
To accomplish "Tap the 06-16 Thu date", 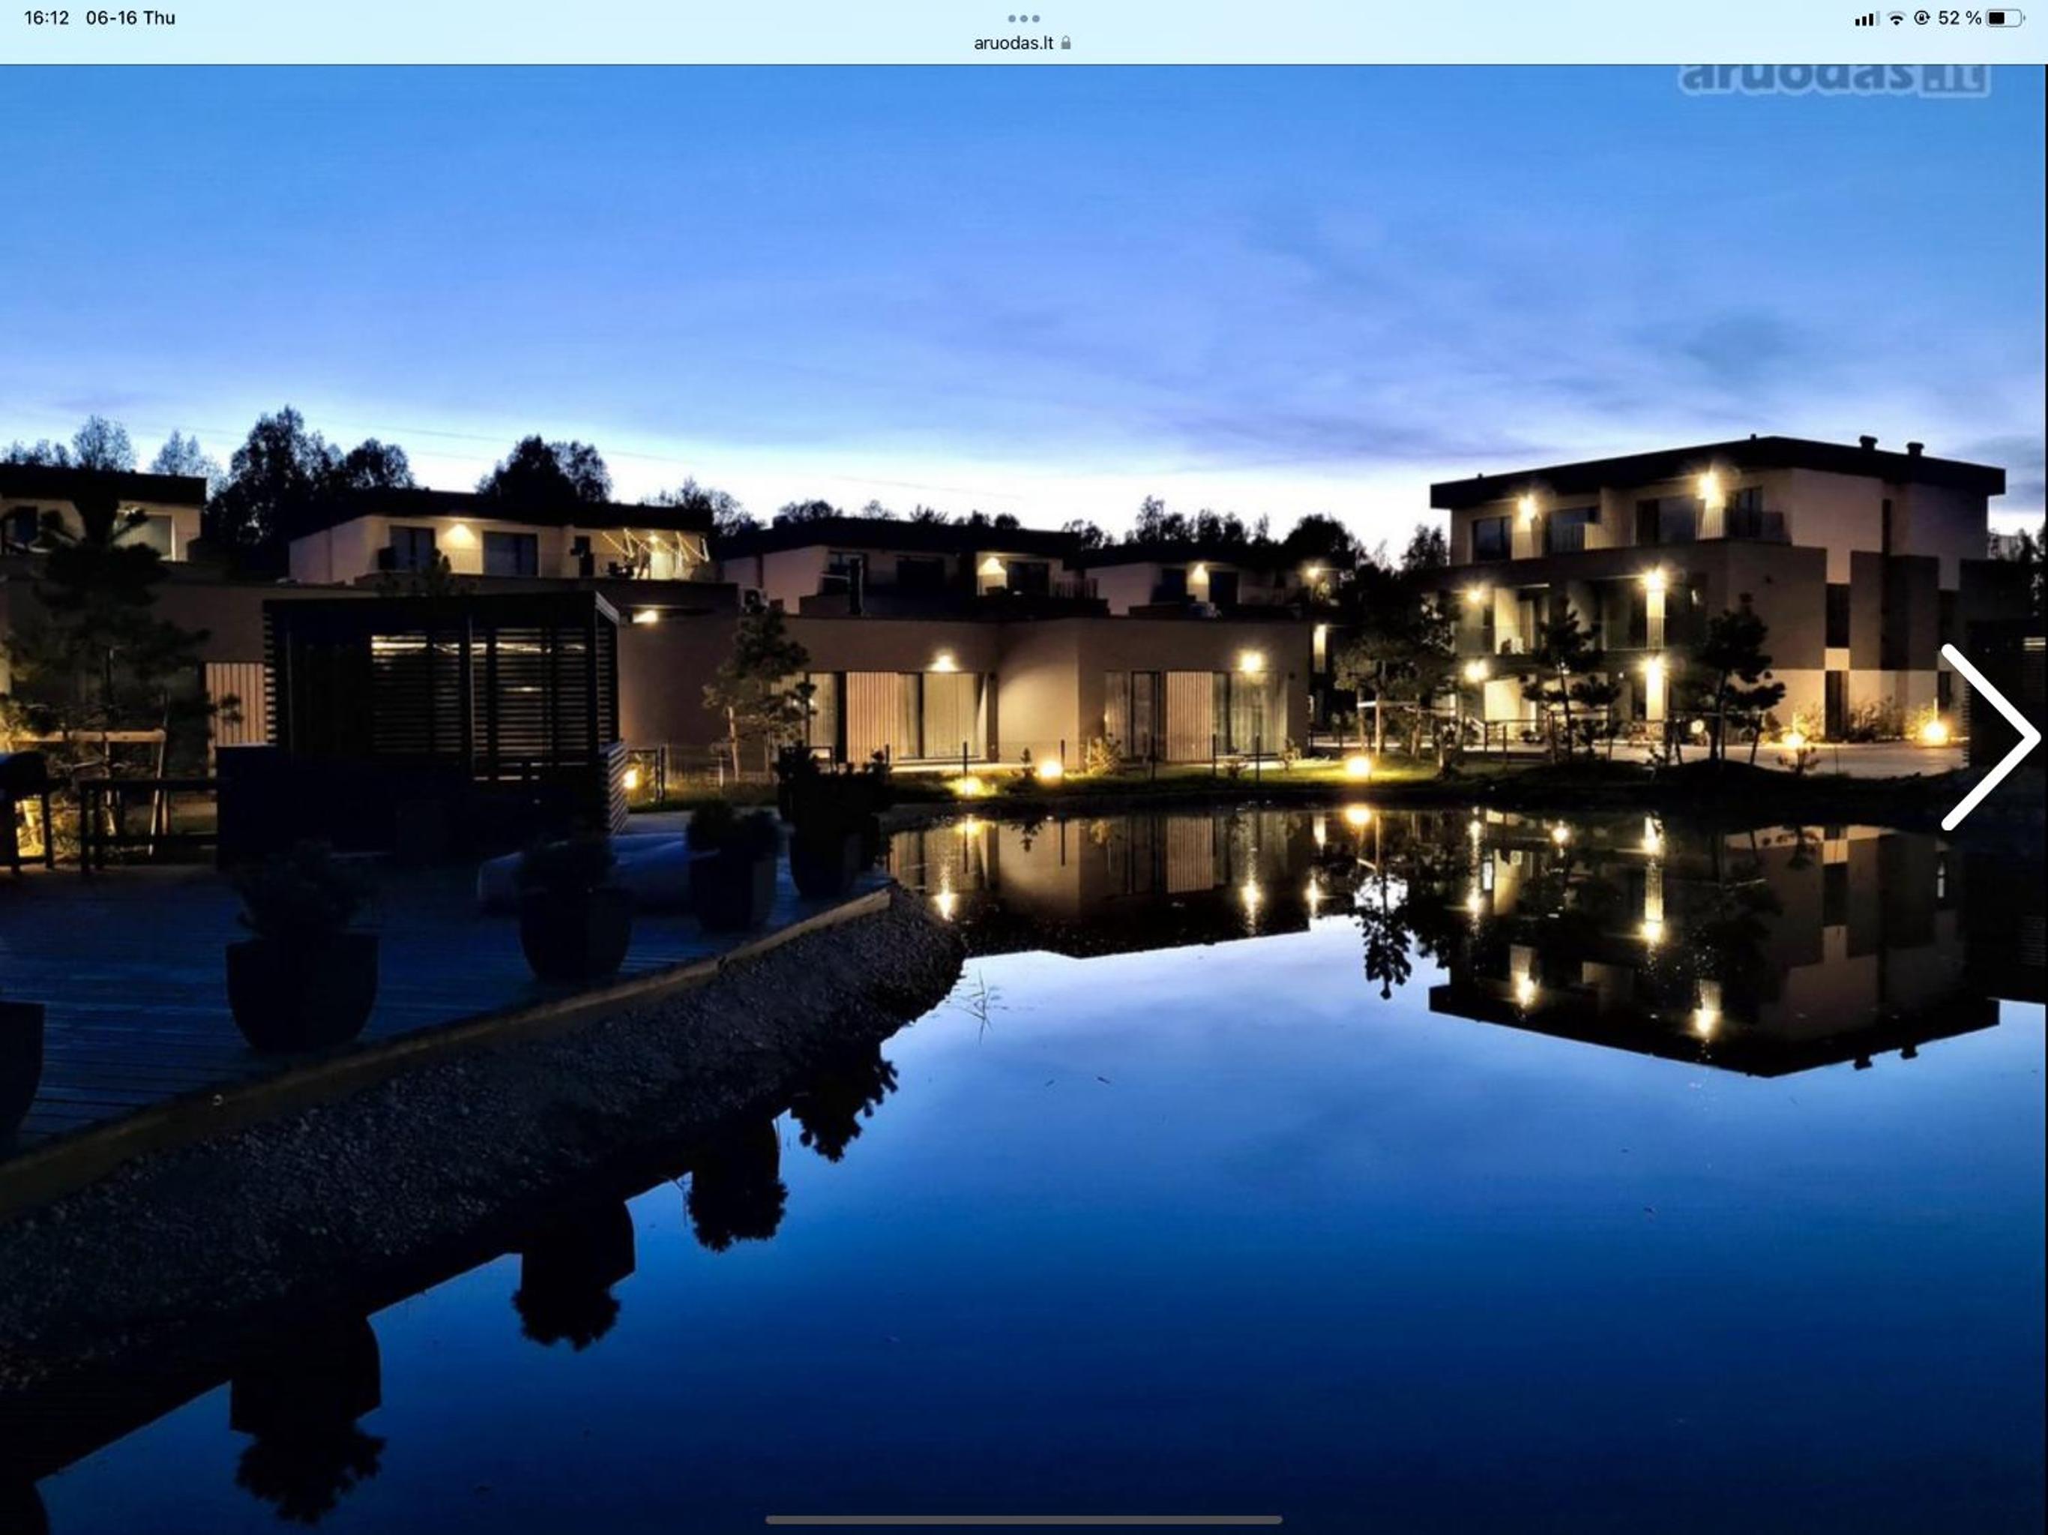I will [130, 17].
